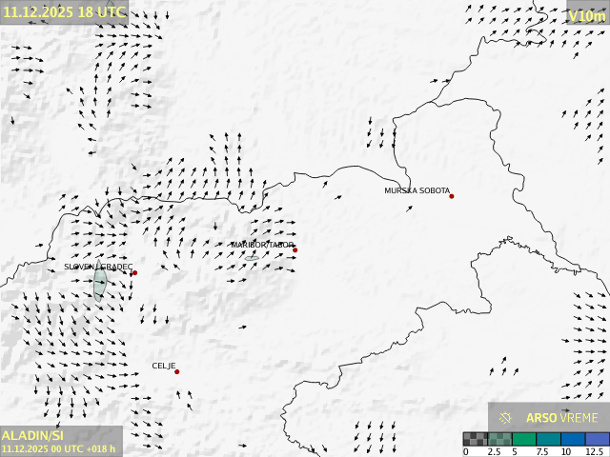610x457 pixels.
Task: Pick the light green checkered 2.5–5 legend swatch
Action: click(x=499, y=439)
